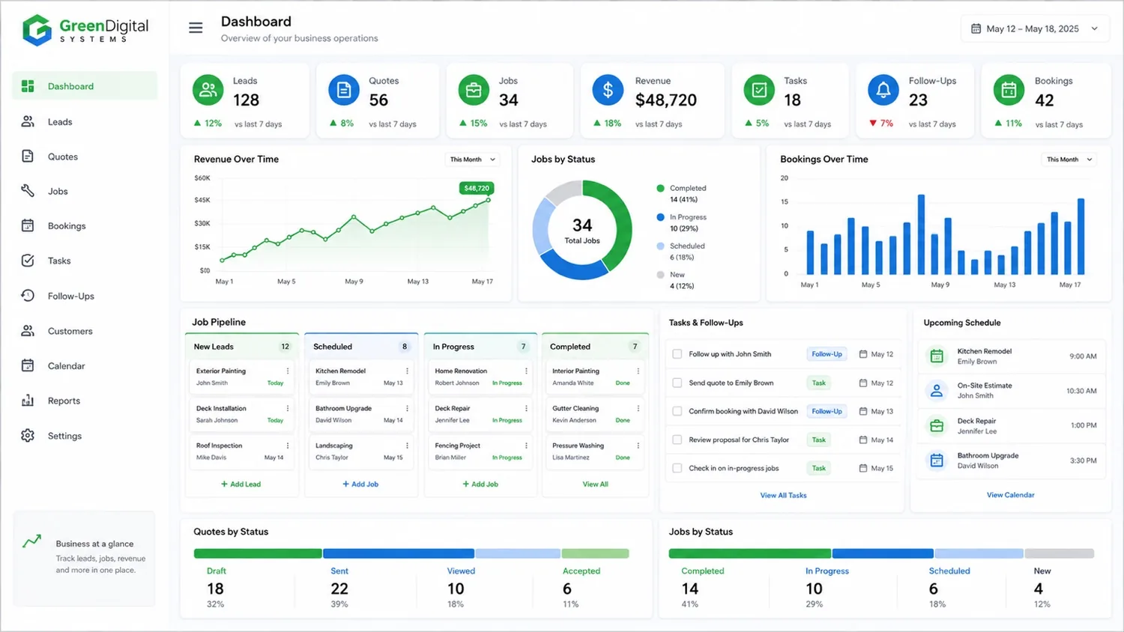The width and height of the screenshot is (1124, 632).
Task: Click View All in Completed column
Action: pyautogui.click(x=596, y=484)
